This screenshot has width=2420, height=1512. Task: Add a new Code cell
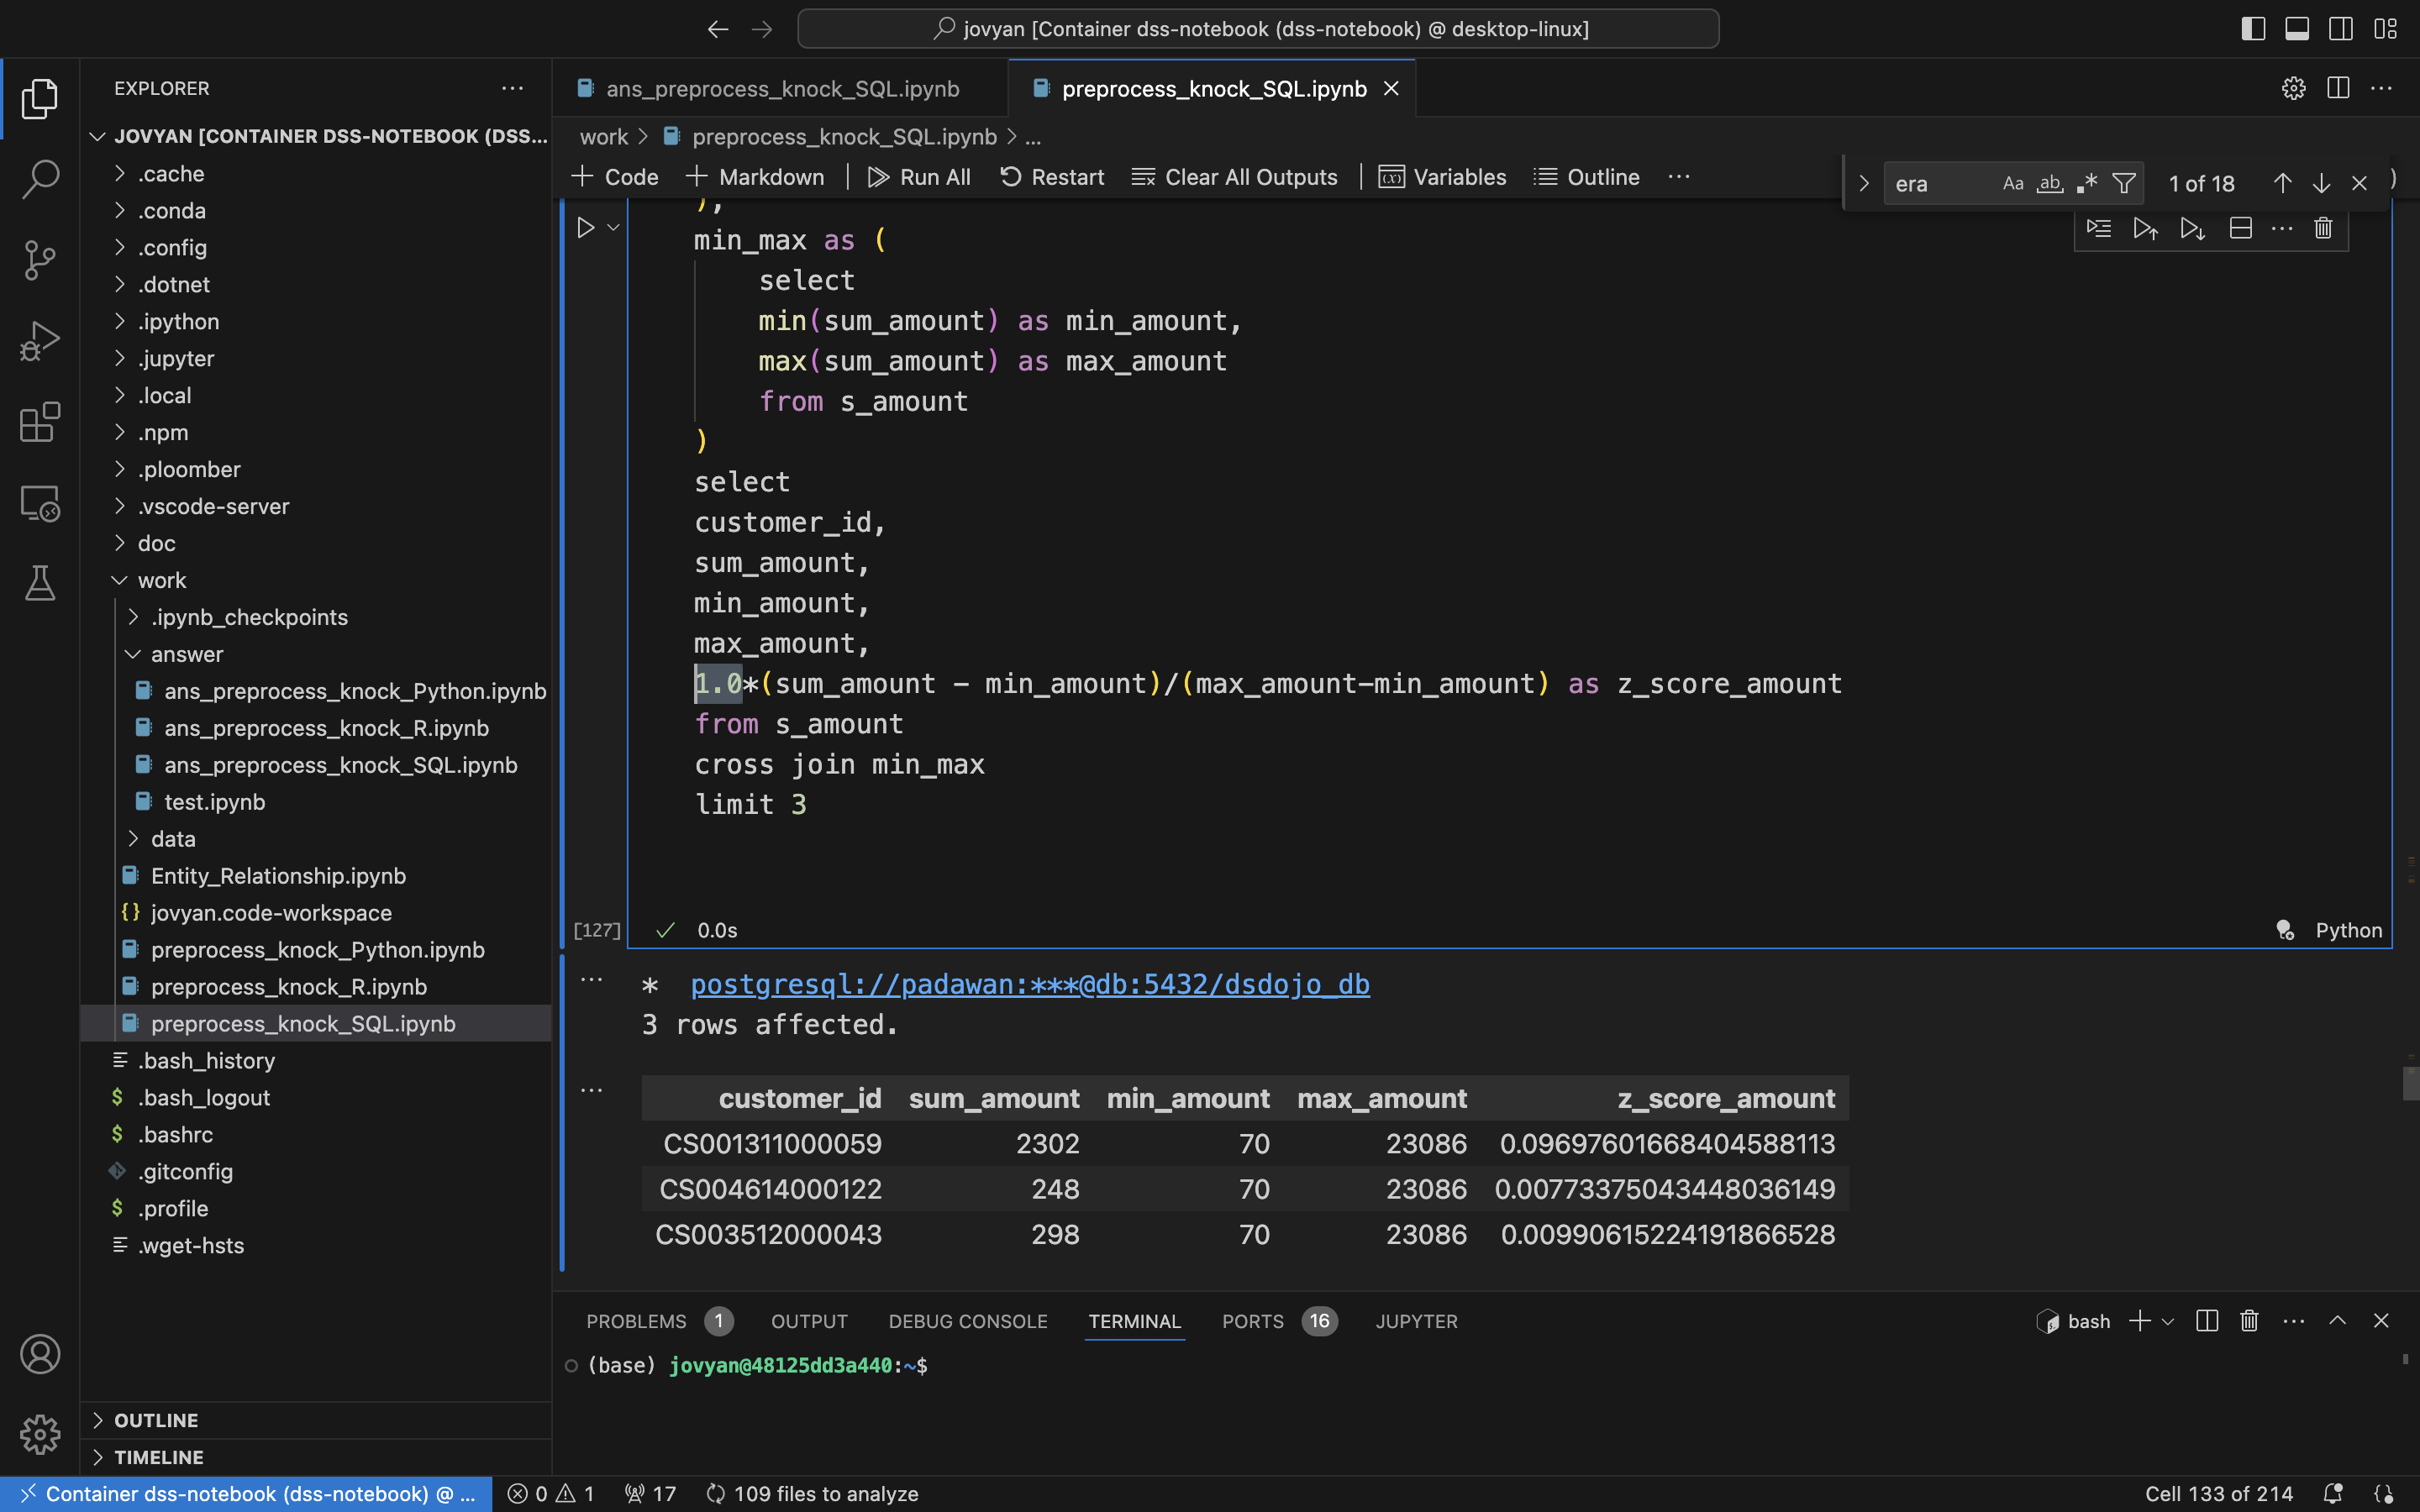click(615, 177)
